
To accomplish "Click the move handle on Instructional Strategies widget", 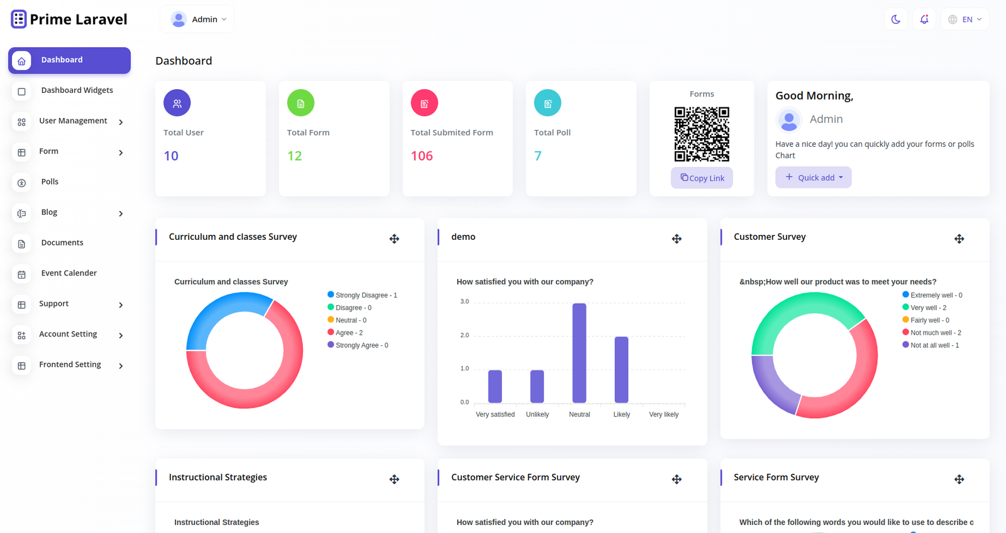I will (394, 479).
